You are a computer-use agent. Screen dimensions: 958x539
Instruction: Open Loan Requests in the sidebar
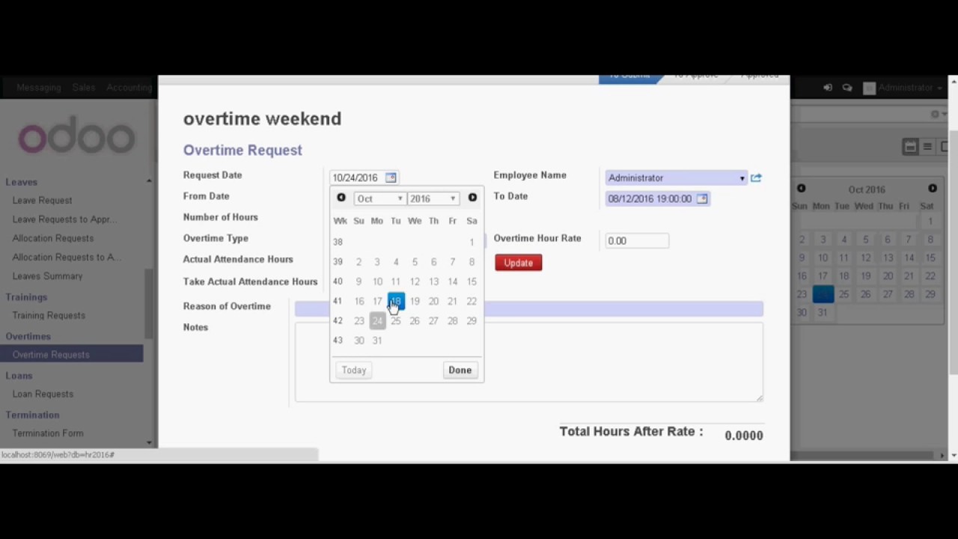[x=43, y=394]
